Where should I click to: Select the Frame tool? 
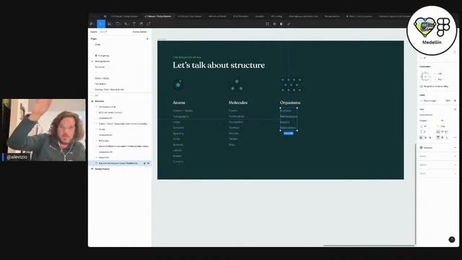coord(109,24)
